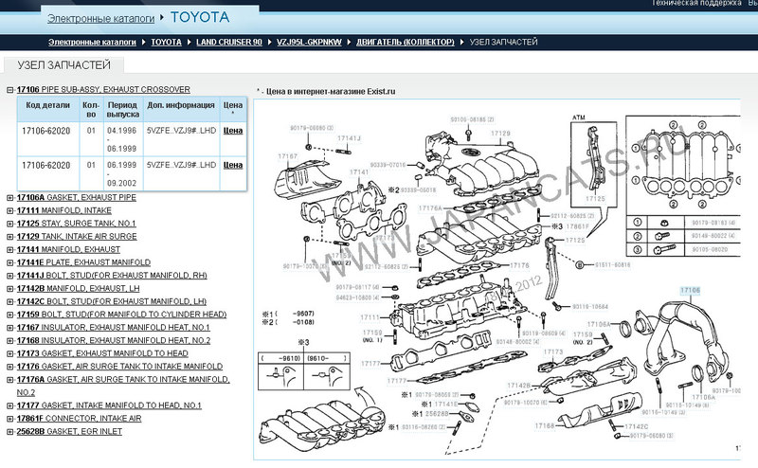Open 17168 INSULATOR HEAT NO.2 link

tap(114, 340)
